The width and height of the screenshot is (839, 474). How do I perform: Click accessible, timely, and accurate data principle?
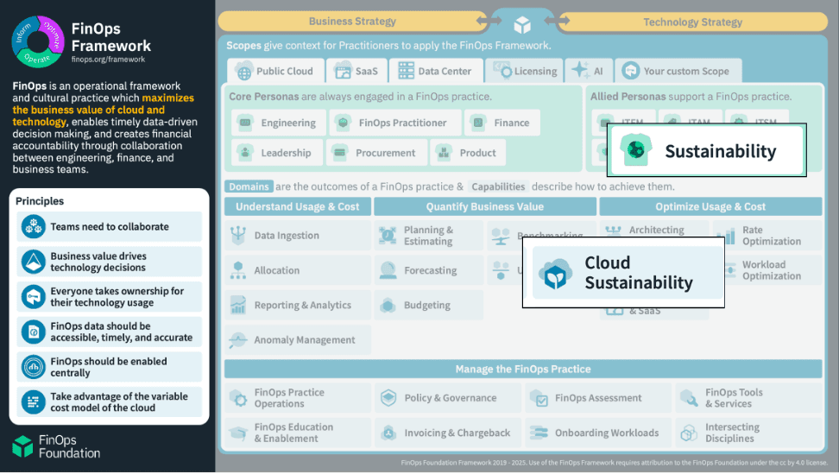[109, 332]
